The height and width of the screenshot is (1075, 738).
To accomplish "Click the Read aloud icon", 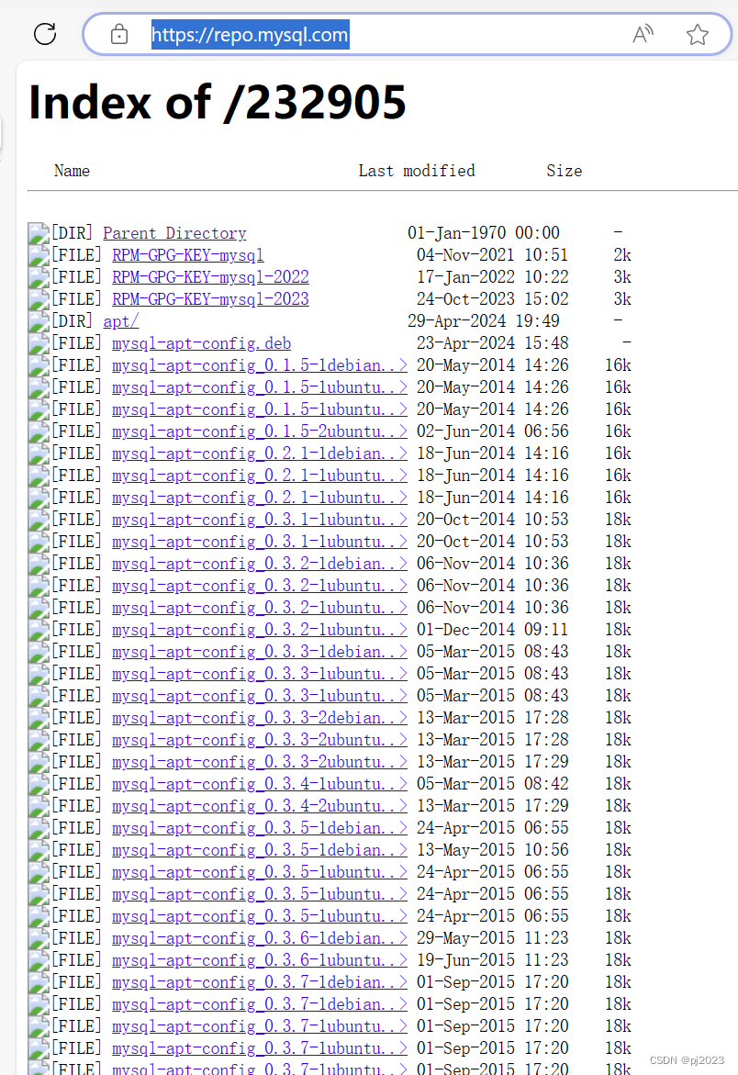I will 643,34.
